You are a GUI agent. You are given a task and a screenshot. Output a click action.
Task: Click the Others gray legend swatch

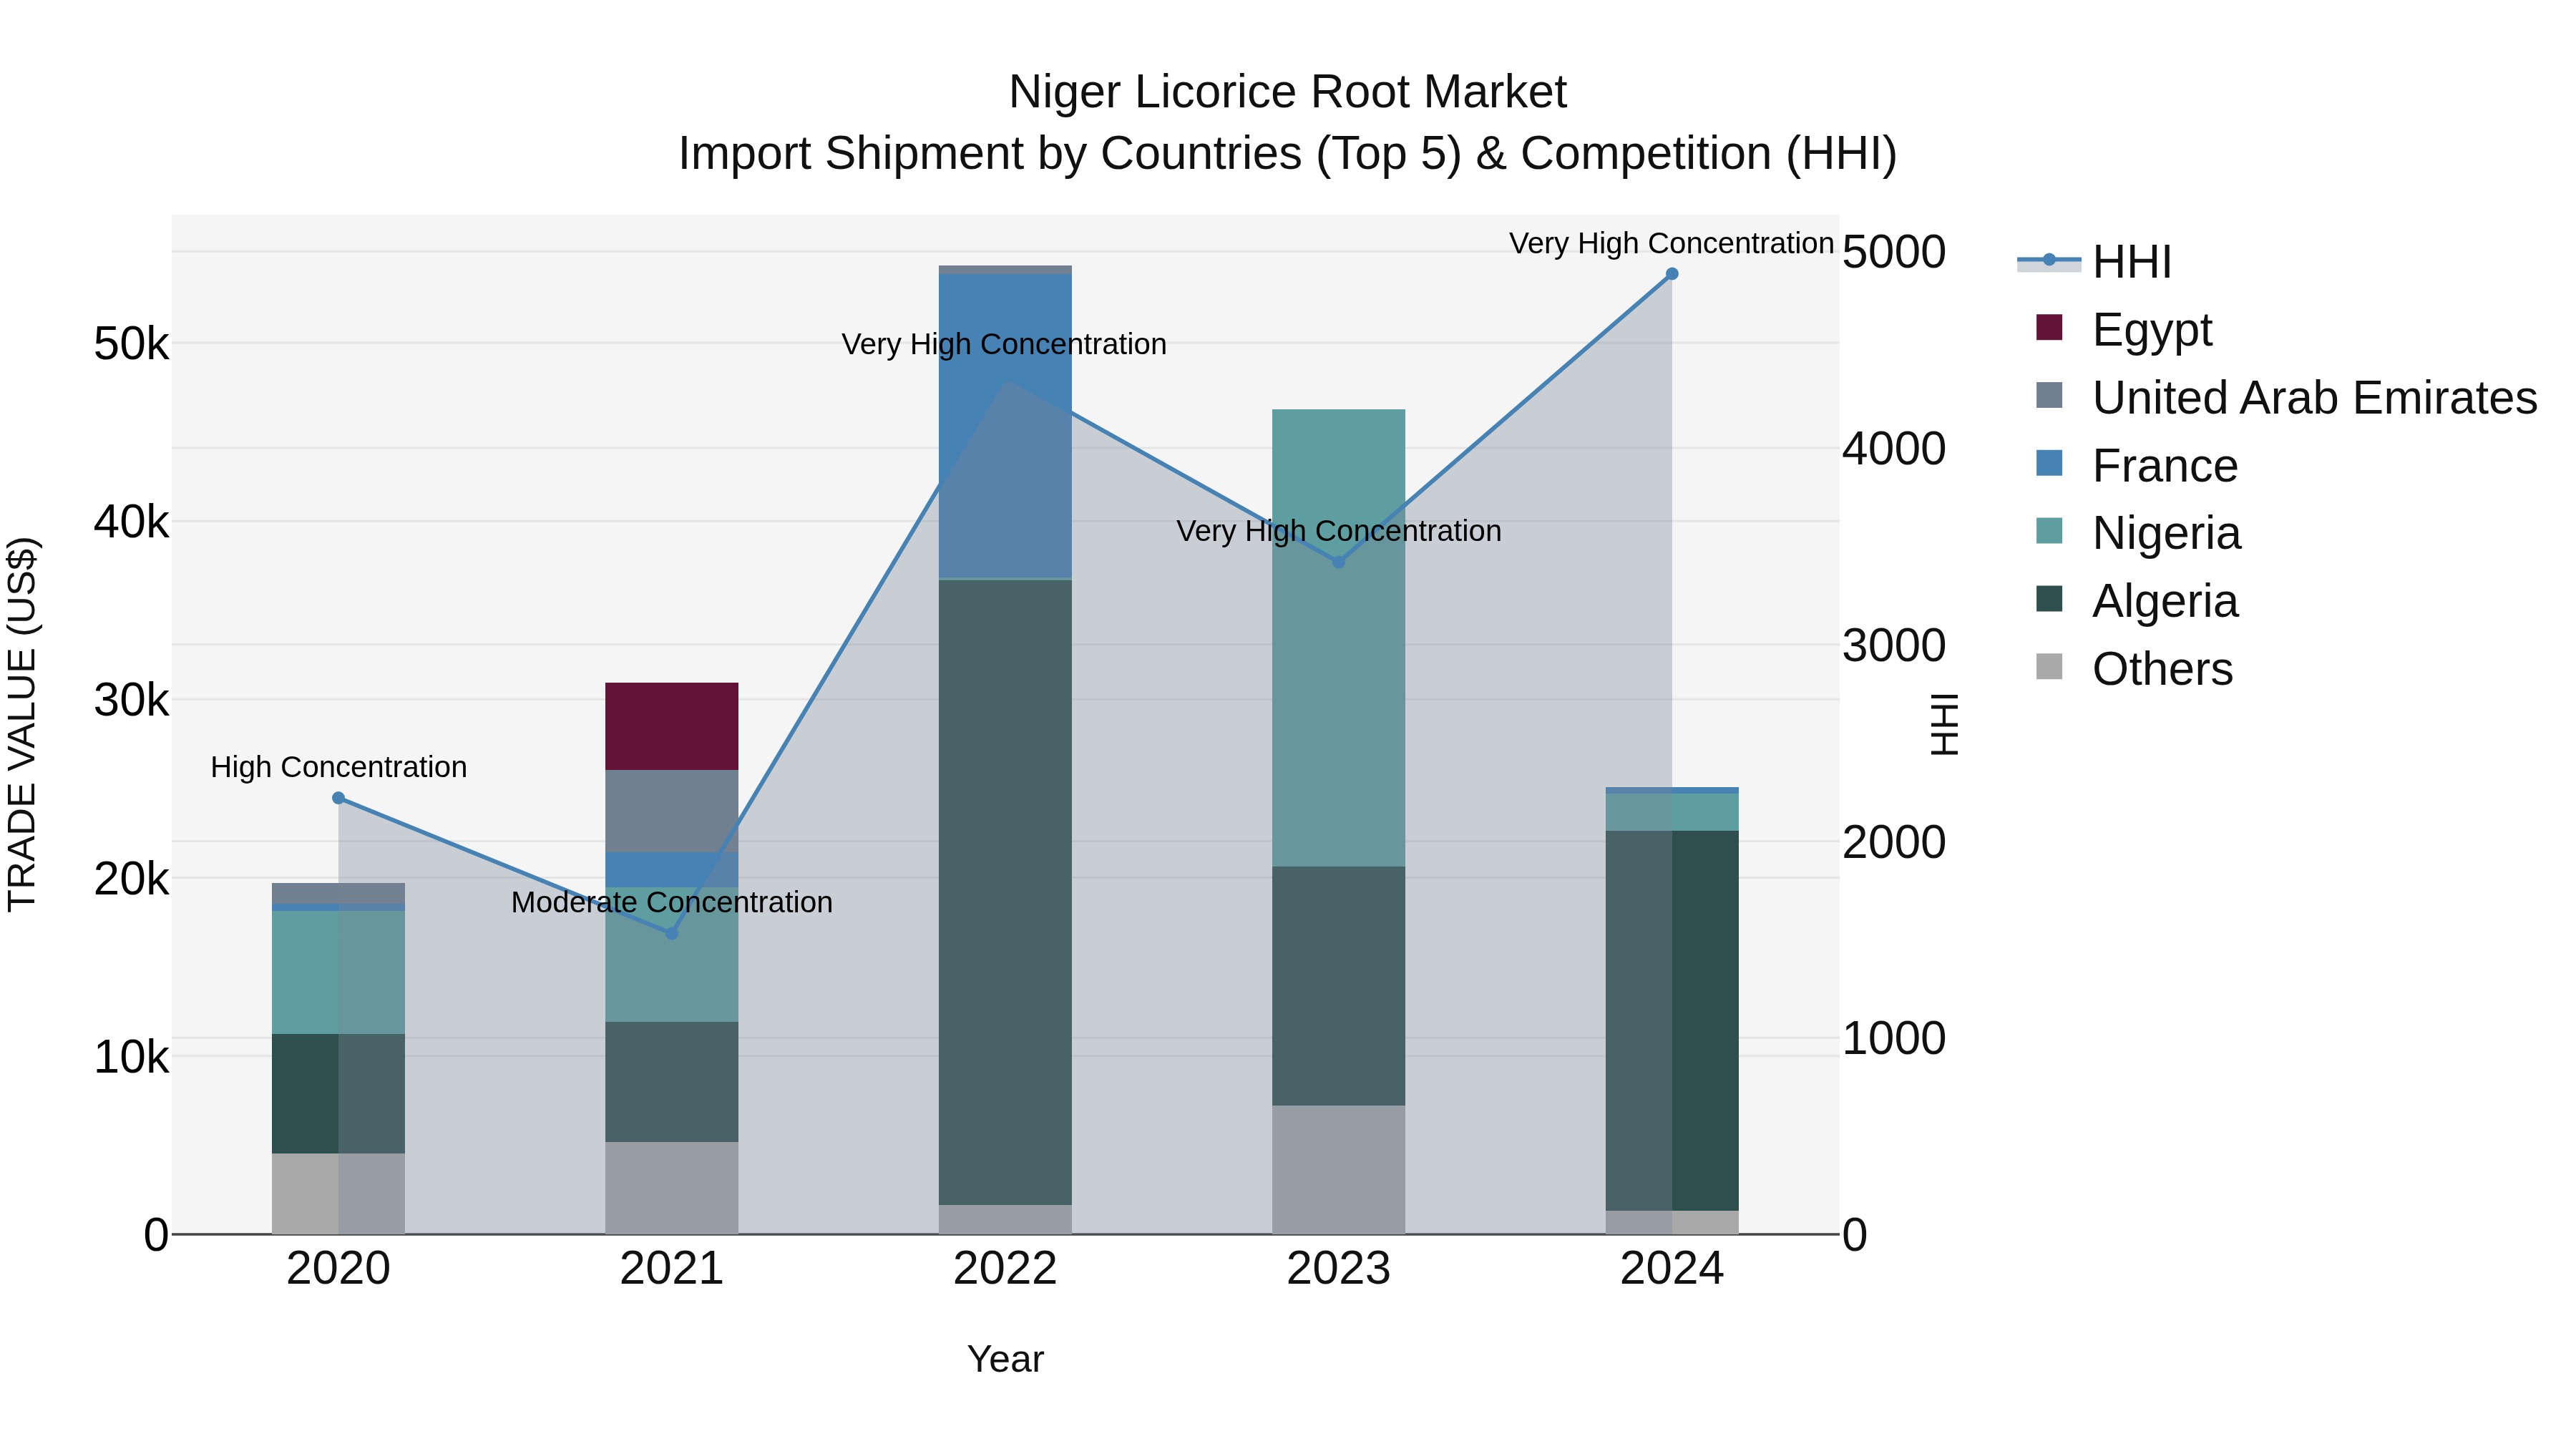2049,667
